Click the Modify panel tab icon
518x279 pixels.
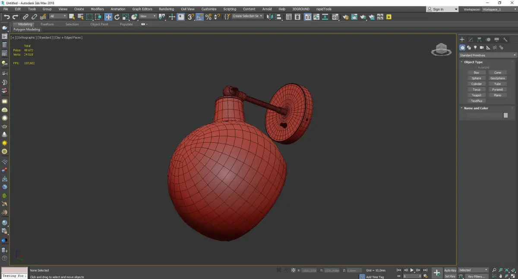471,40
